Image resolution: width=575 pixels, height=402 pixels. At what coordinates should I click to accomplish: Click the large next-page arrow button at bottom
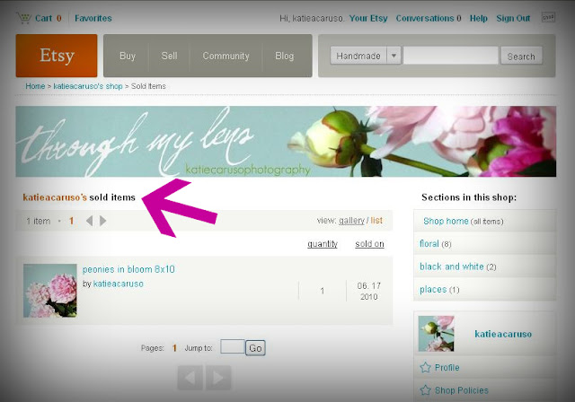click(218, 378)
